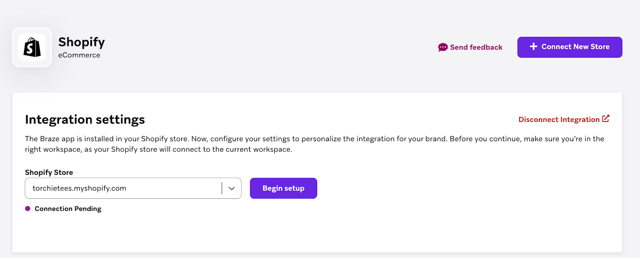Click the selected torchietees.myshopify.com store text
The image size is (640, 258).
79,188
